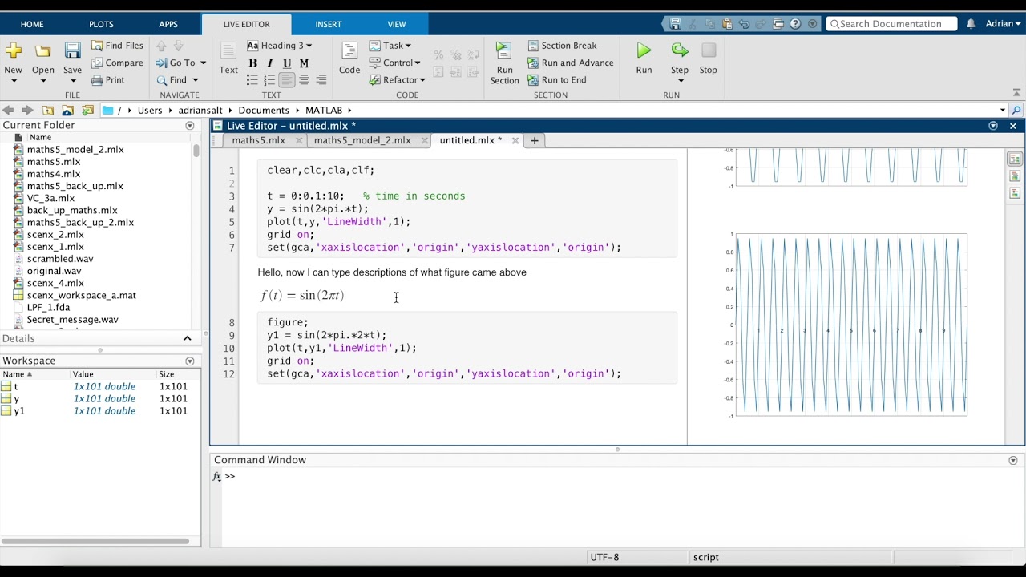Insert a Section Break

tap(562, 46)
